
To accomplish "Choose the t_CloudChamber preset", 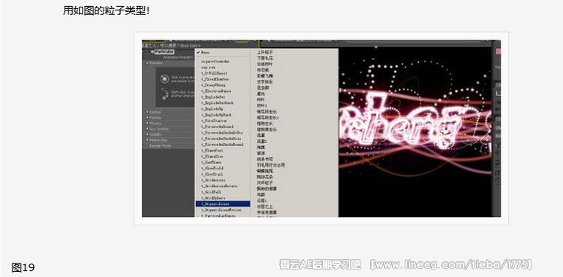I will point(215,79).
